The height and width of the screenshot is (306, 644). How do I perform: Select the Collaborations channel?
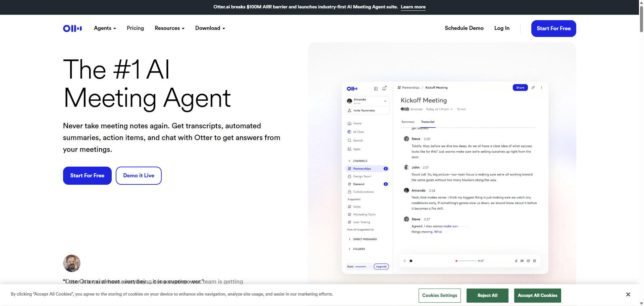361,192
